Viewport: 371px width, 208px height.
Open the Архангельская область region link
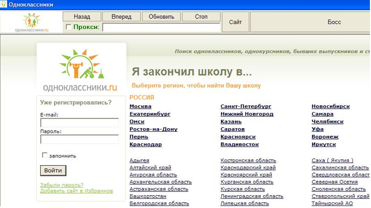point(160,182)
